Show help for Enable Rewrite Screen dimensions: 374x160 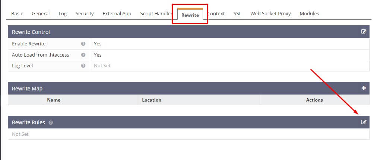pyautogui.click(x=83, y=44)
